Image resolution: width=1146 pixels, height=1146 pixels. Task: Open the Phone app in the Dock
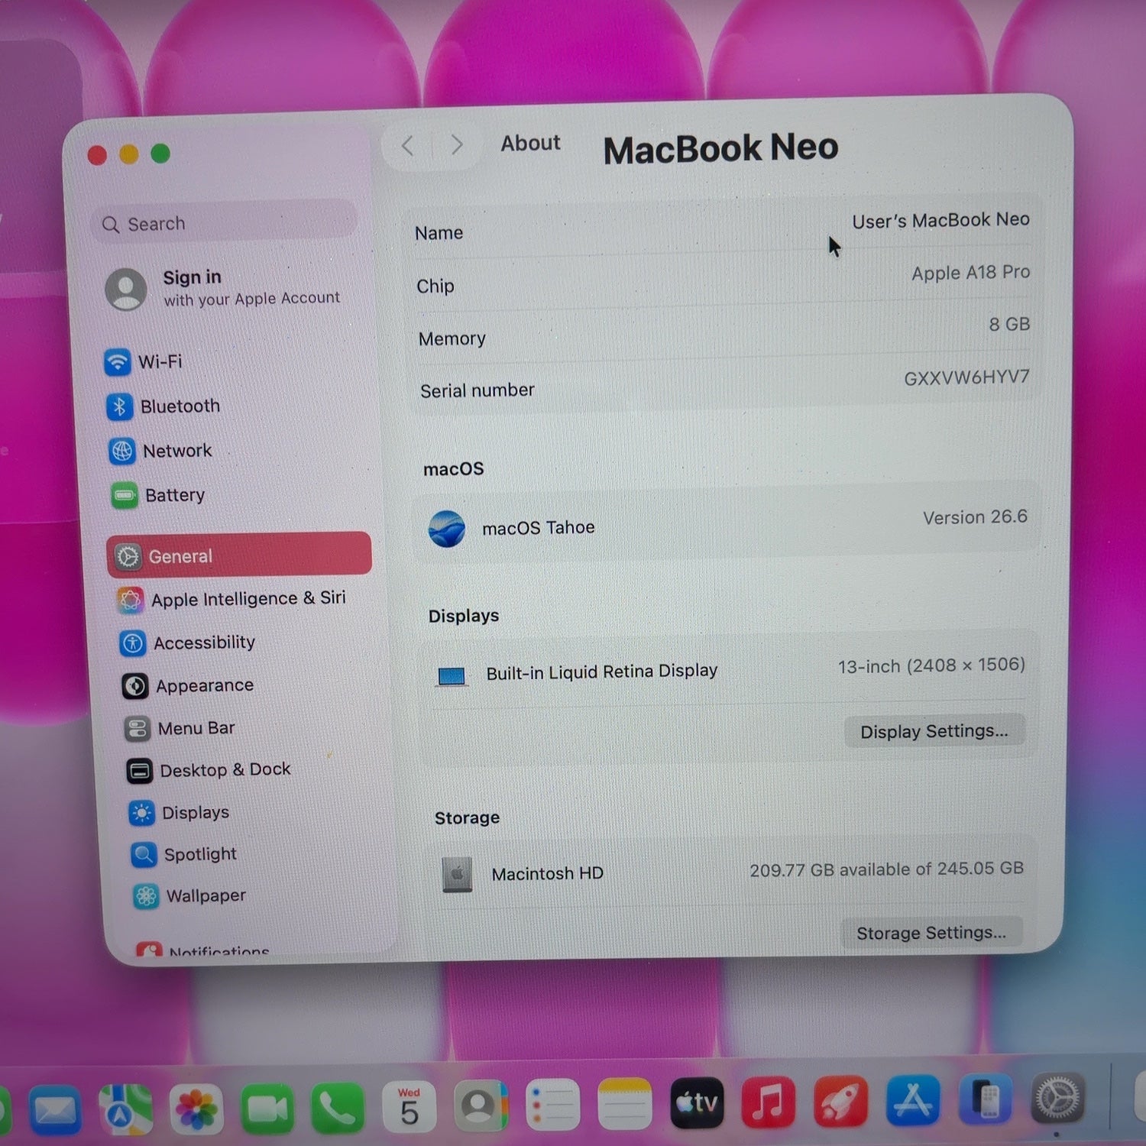pos(338,1107)
